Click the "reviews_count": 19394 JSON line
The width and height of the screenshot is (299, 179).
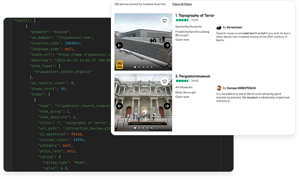tap(62, 140)
